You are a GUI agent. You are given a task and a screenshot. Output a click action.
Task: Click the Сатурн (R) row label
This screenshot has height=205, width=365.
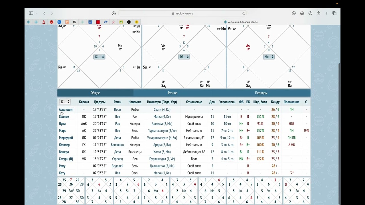pyautogui.click(x=66, y=159)
